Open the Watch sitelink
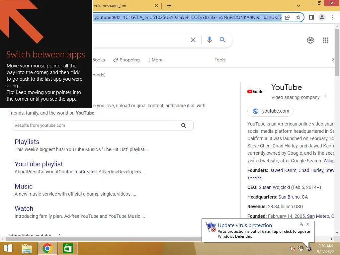The image size is (340, 255). (x=24, y=209)
